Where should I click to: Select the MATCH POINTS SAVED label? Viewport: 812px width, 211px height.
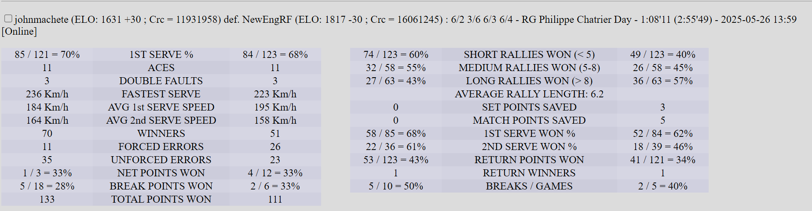tap(529, 120)
